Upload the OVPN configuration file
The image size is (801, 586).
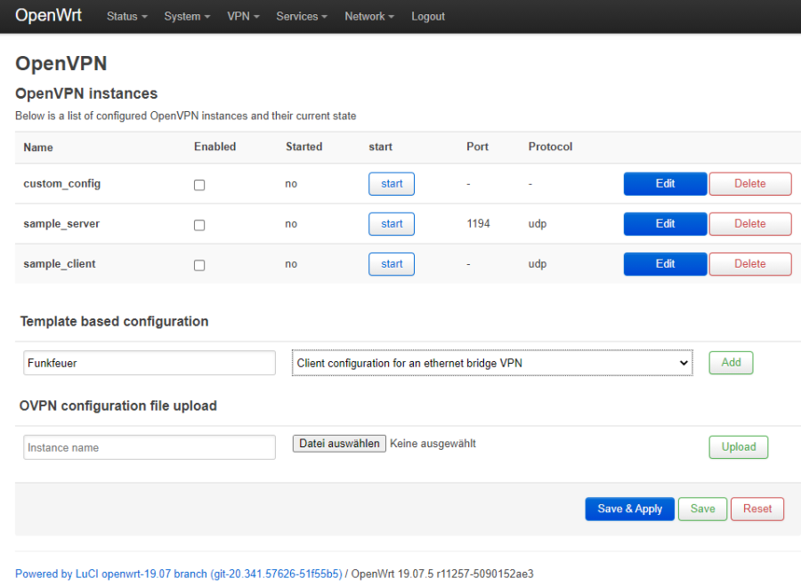(738, 446)
